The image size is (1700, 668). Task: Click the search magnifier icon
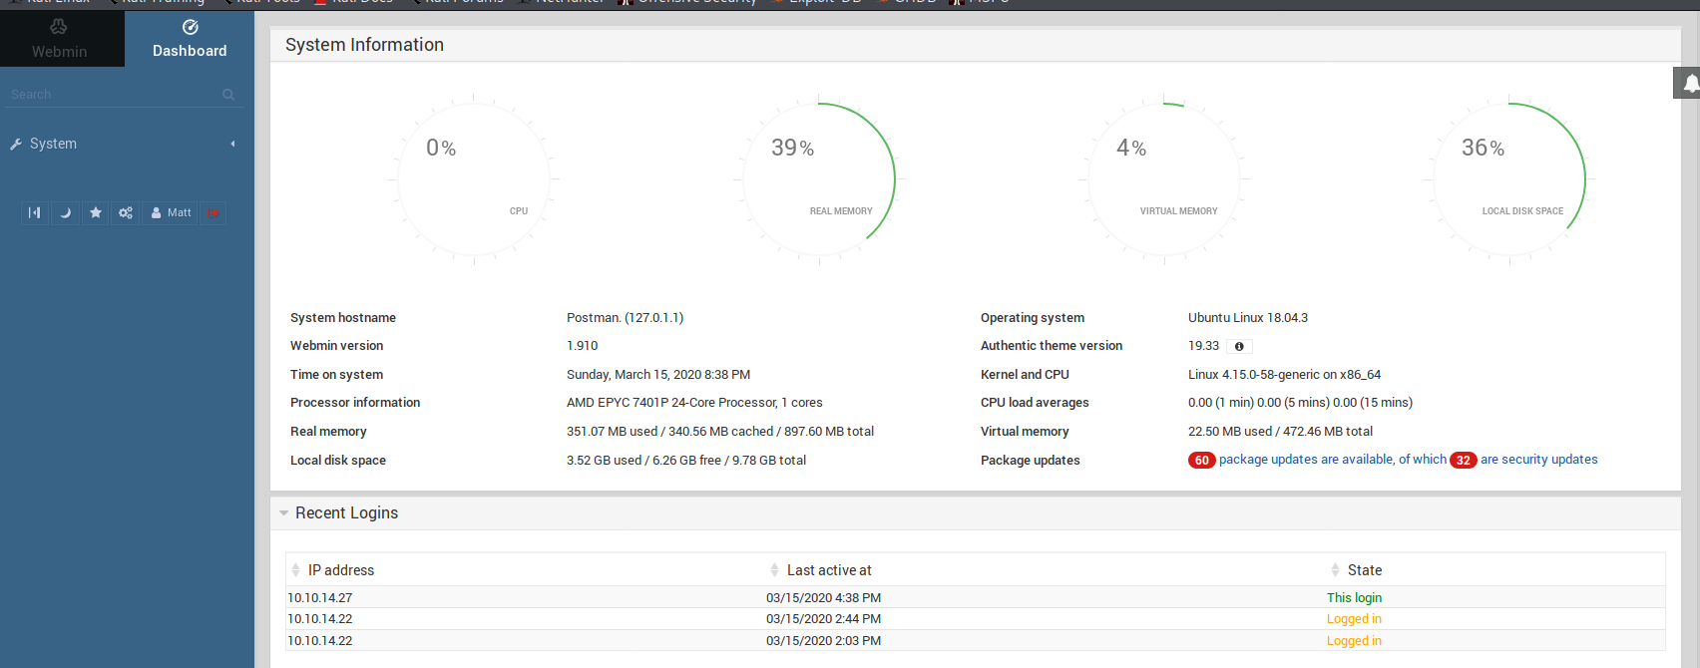coord(228,95)
